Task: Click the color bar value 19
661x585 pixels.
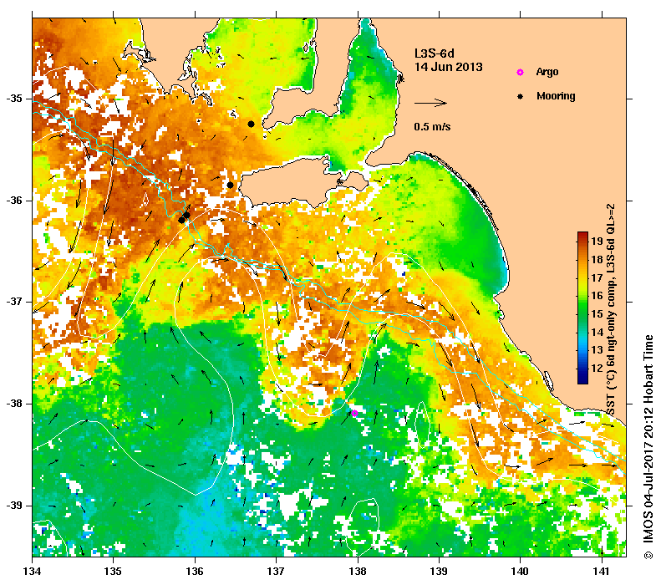Action: tap(597, 242)
